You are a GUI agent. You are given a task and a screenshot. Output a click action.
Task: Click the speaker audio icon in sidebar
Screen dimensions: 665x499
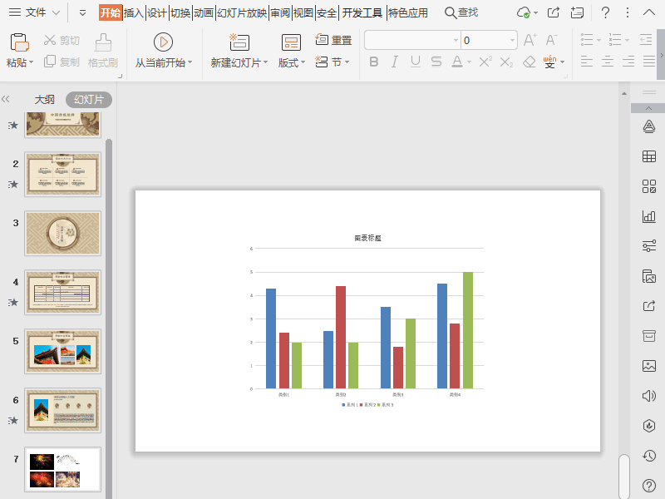(x=649, y=396)
